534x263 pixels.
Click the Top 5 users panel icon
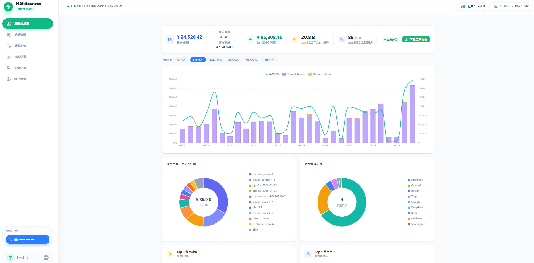(x=308, y=254)
